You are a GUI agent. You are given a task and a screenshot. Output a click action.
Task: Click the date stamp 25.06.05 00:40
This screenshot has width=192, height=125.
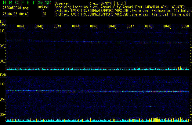tap(16, 14)
